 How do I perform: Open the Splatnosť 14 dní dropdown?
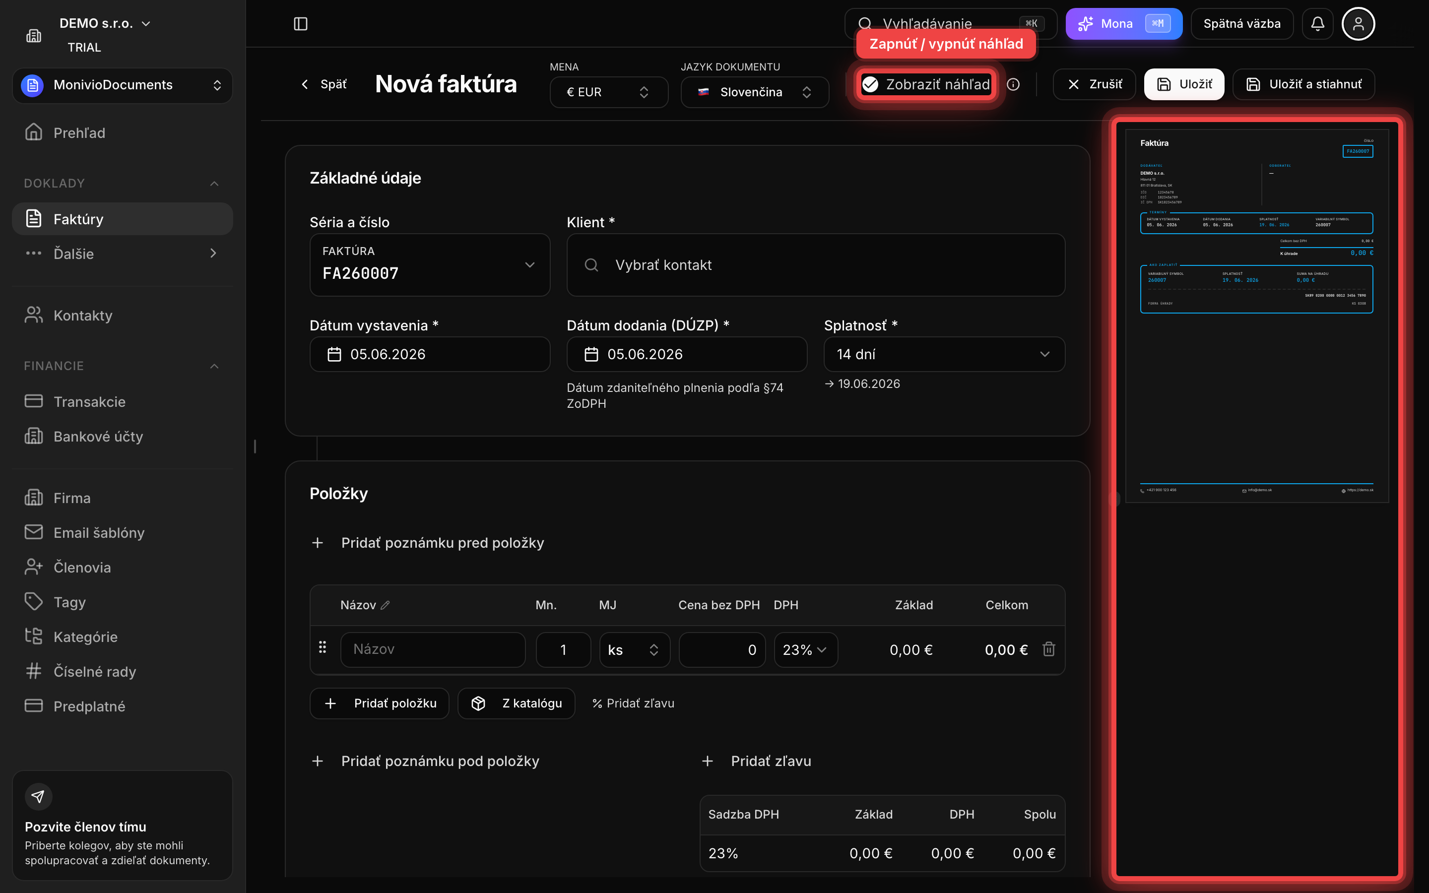coord(944,354)
